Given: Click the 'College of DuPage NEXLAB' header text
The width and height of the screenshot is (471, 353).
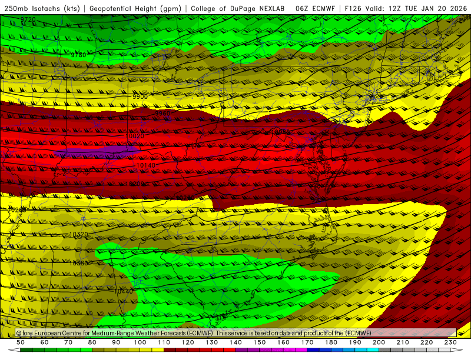Looking at the screenshot, I should [x=237, y=8].
